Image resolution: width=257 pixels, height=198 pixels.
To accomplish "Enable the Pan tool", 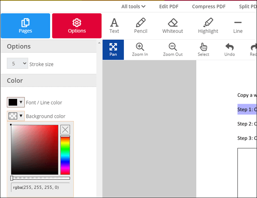I will point(113,49).
